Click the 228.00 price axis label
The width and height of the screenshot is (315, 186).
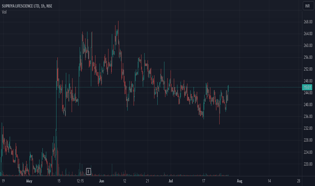click(308, 140)
